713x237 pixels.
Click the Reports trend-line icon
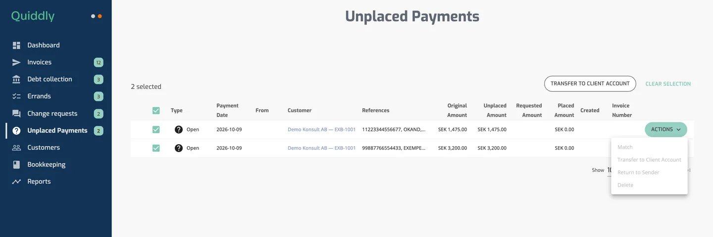click(x=16, y=182)
